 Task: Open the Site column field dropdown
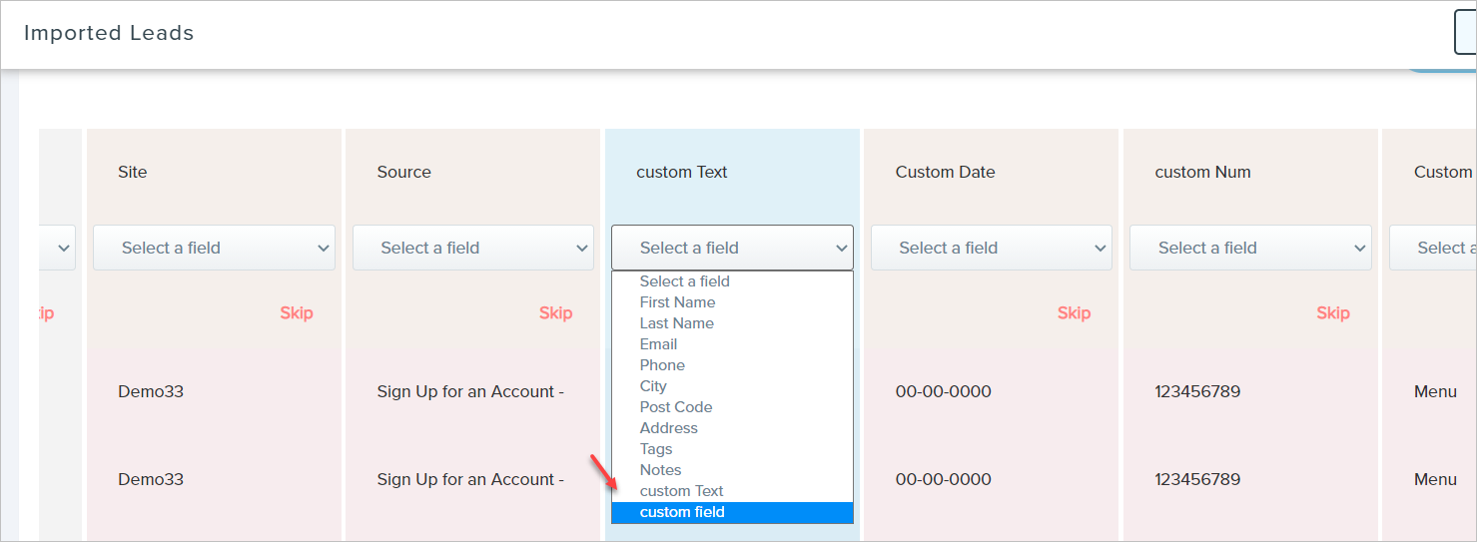(214, 248)
